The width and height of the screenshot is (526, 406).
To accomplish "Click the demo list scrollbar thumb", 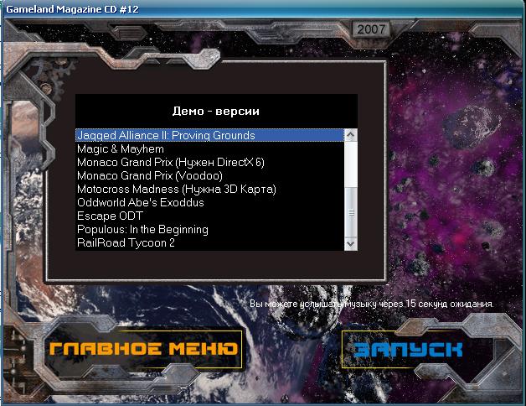I will tap(351, 212).
